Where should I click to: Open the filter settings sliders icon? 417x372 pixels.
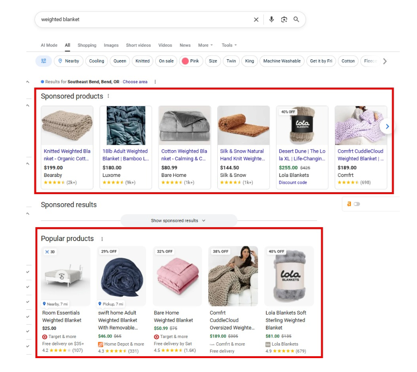44,61
